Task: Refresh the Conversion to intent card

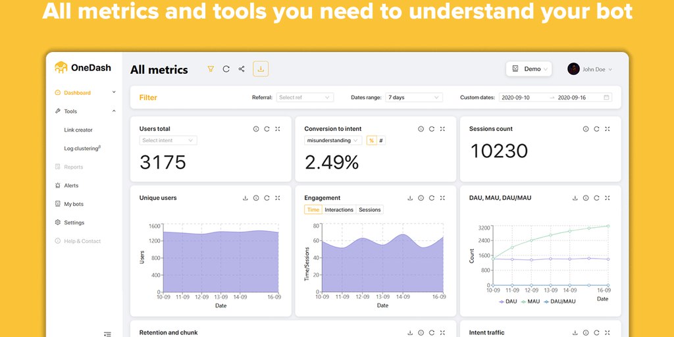Action: point(432,129)
